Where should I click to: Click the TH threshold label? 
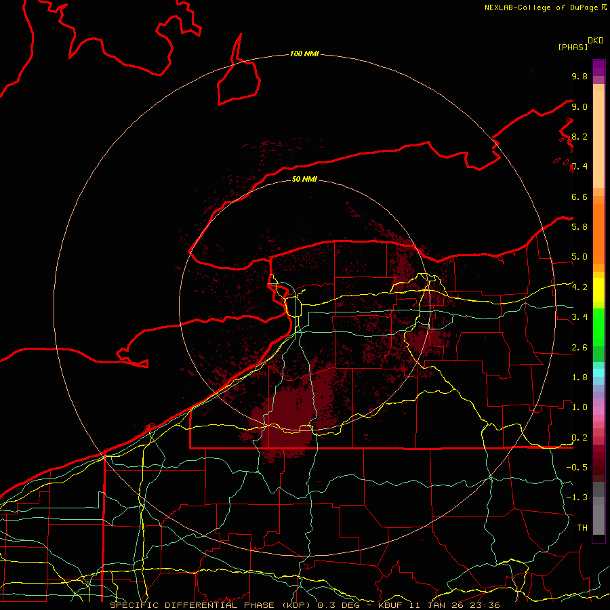pos(582,528)
